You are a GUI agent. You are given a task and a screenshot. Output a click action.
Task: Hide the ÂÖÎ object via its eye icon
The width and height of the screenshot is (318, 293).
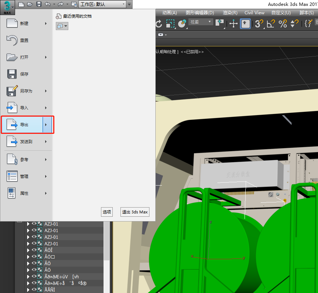click(x=34, y=250)
